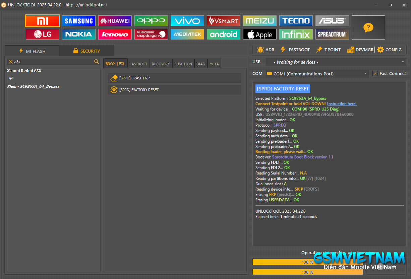
Task: Click the UnlockTool app icon in title bar
Action: [x=4, y=5]
